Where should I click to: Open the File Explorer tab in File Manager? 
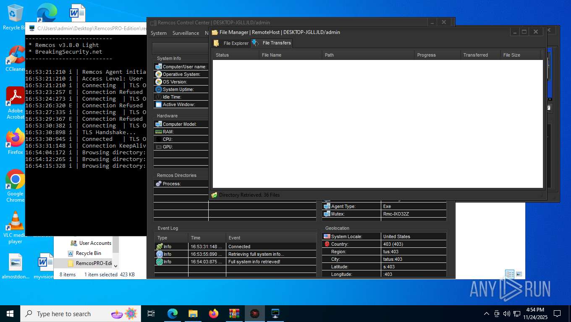pyautogui.click(x=231, y=43)
